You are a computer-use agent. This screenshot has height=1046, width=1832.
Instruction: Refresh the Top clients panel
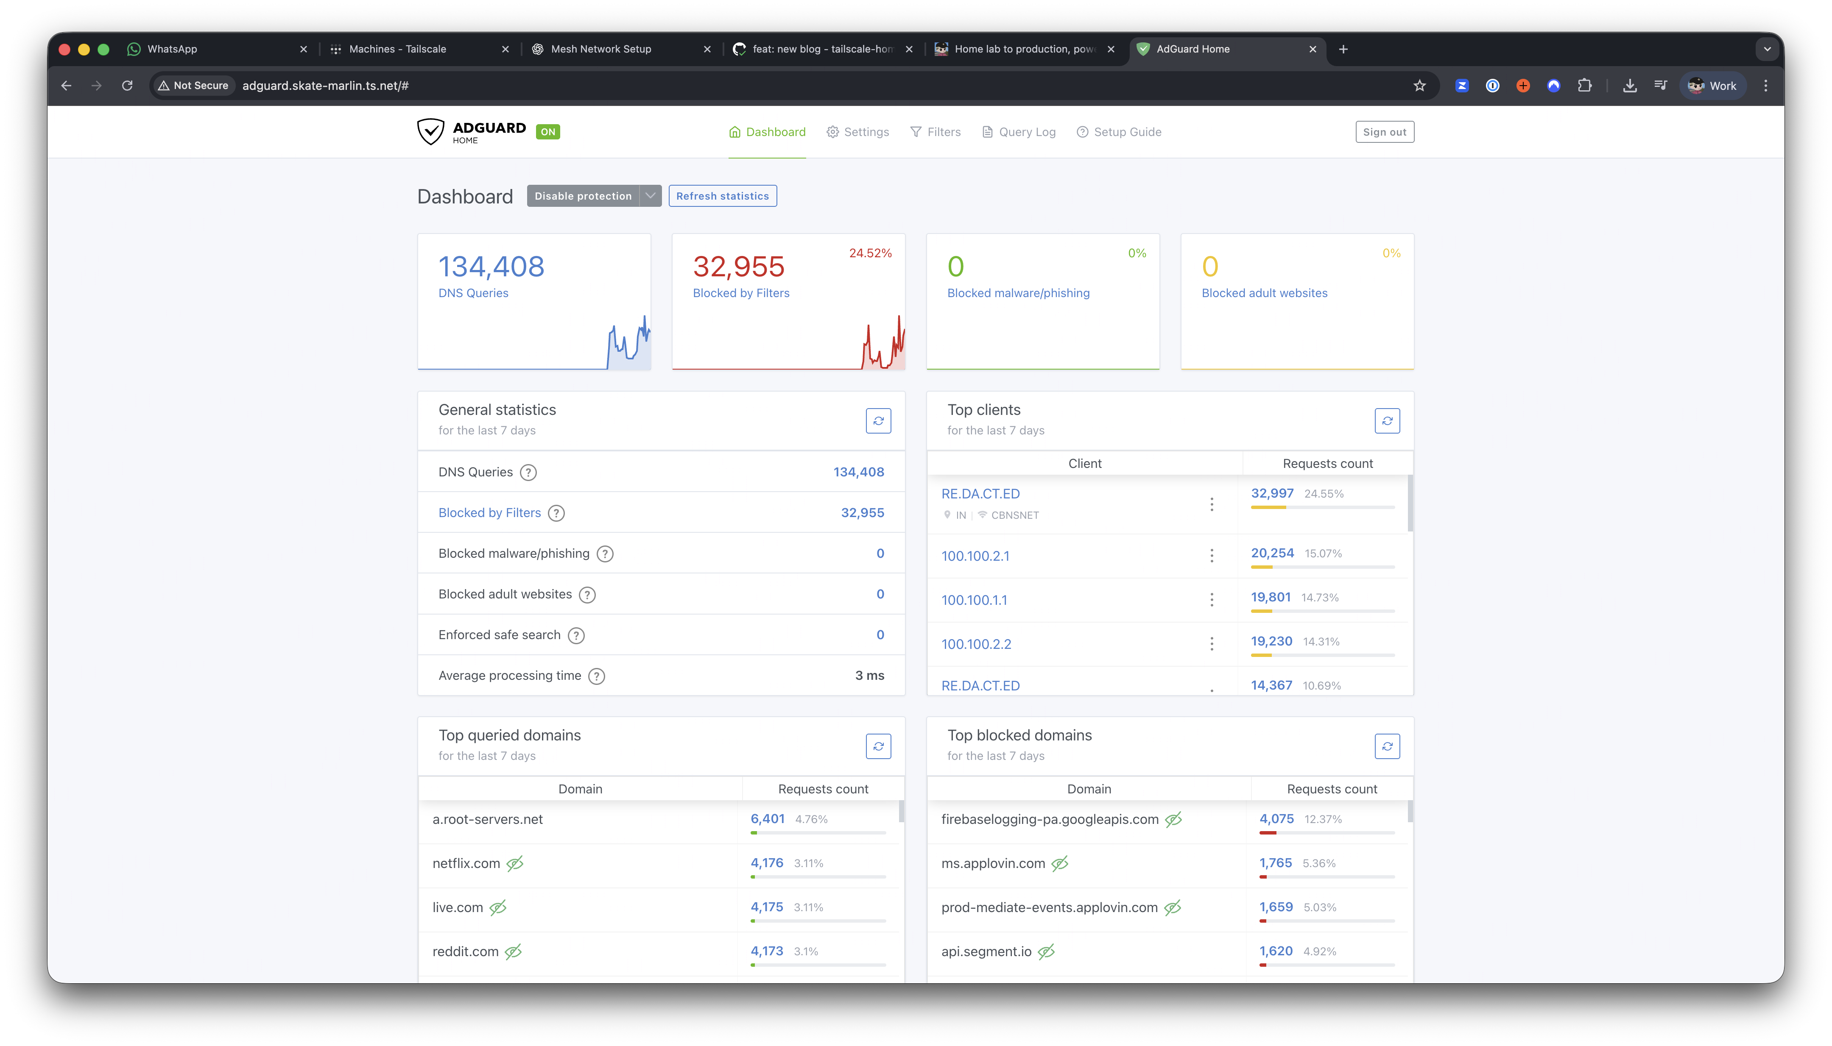[x=1387, y=421]
